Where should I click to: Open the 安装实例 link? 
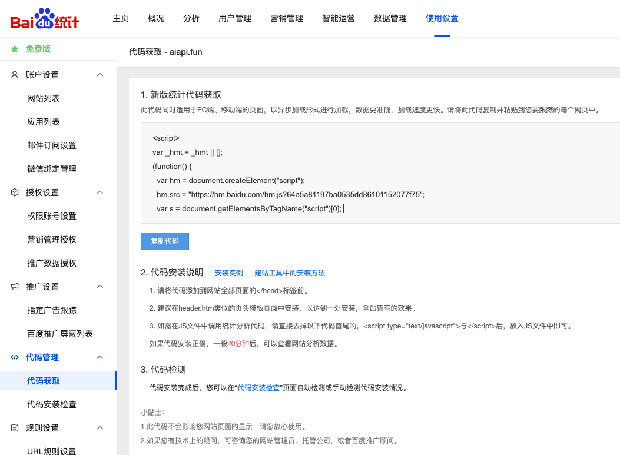coord(228,273)
